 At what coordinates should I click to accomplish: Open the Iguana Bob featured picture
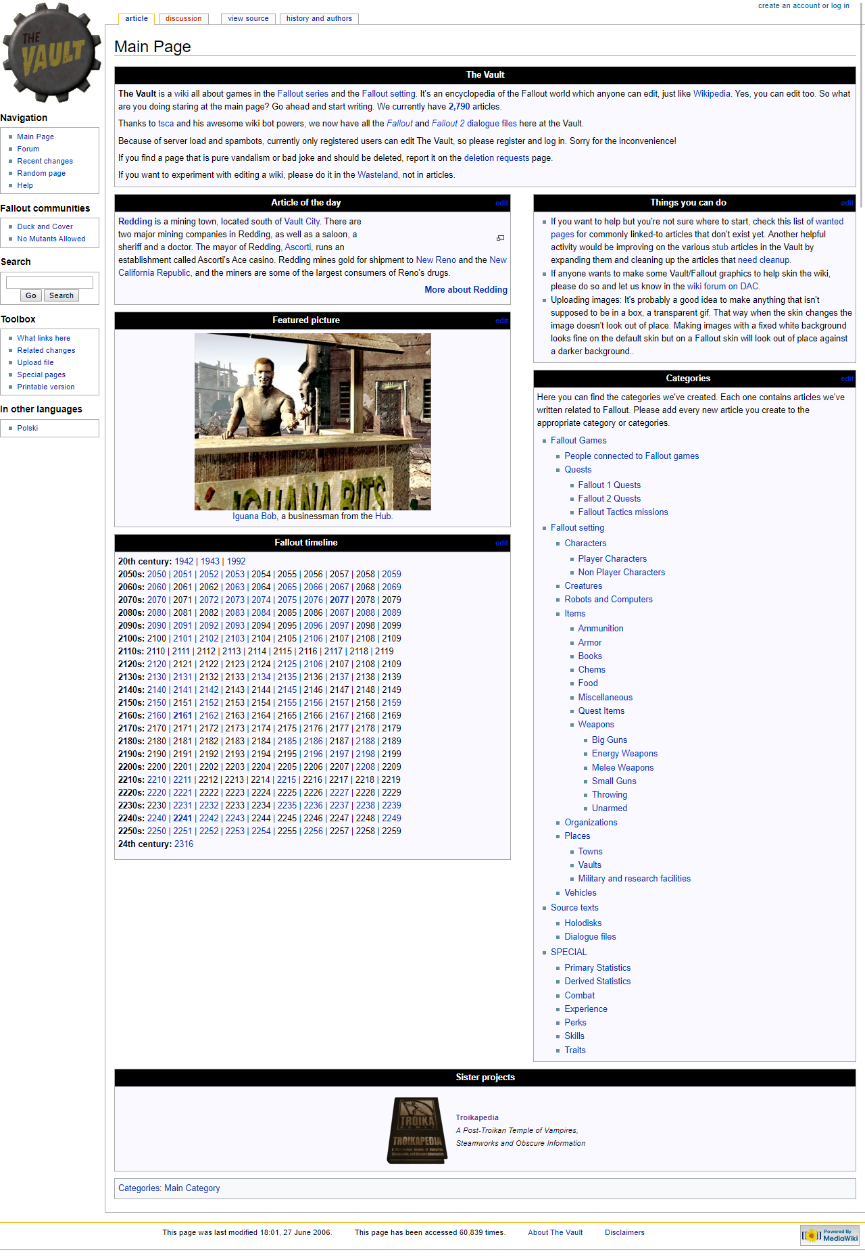pos(312,422)
